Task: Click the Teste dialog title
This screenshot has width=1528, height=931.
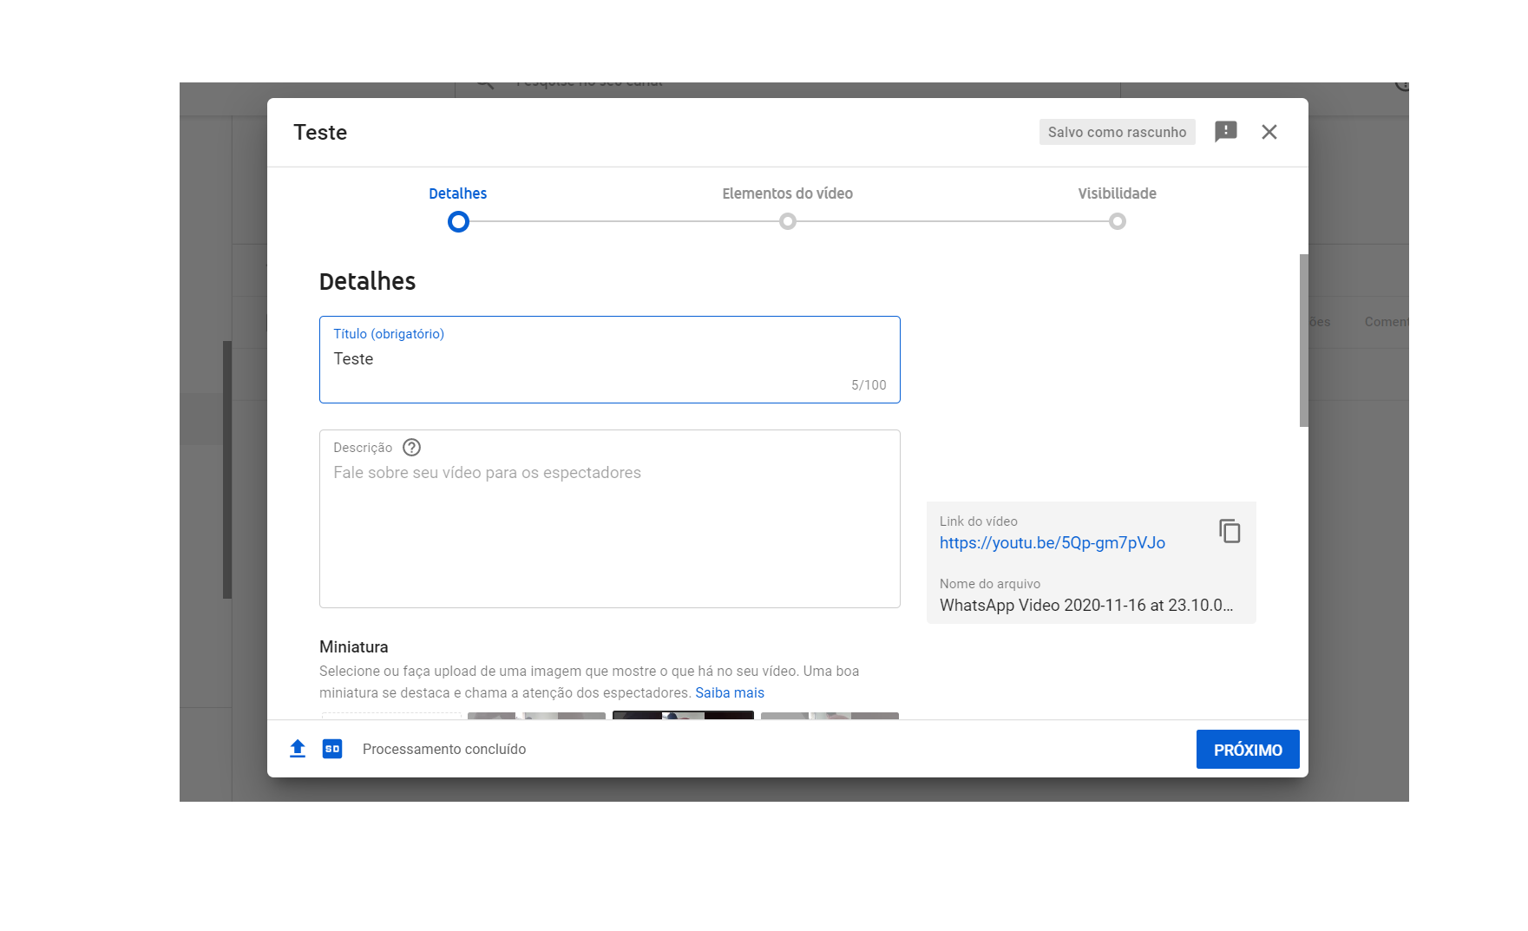Action: click(x=320, y=132)
